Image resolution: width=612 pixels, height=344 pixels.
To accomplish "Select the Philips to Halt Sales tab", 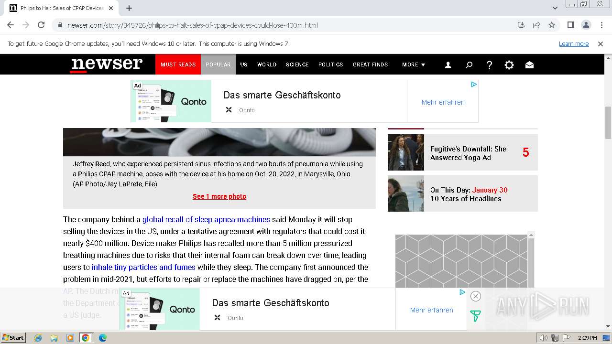I will pyautogui.click(x=61, y=8).
